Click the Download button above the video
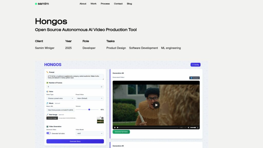 [x=194, y=78]
